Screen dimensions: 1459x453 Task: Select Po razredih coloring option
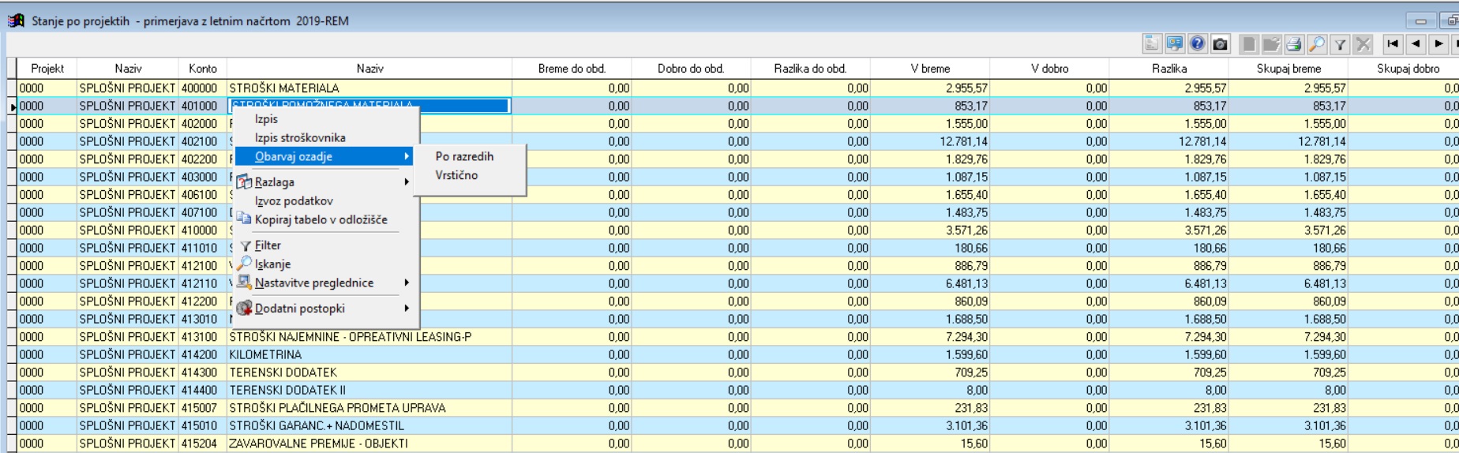pyautogui.click(x=465, y=156)
